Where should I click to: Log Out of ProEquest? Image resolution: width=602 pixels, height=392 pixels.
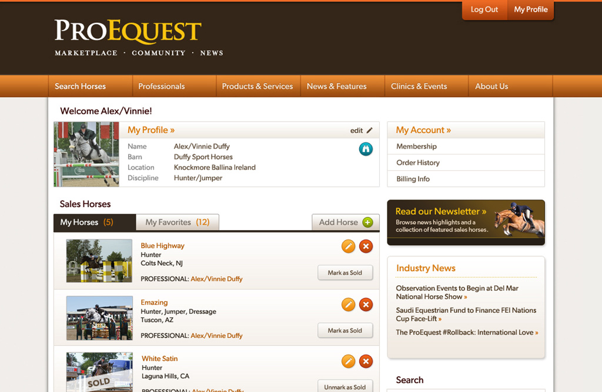click(484, 9)
